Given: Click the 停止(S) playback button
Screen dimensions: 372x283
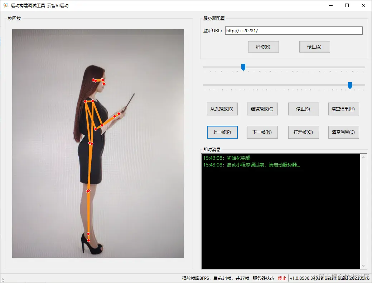Looking at the screenshot, I should pyautogui.click(x=304, y=109).
